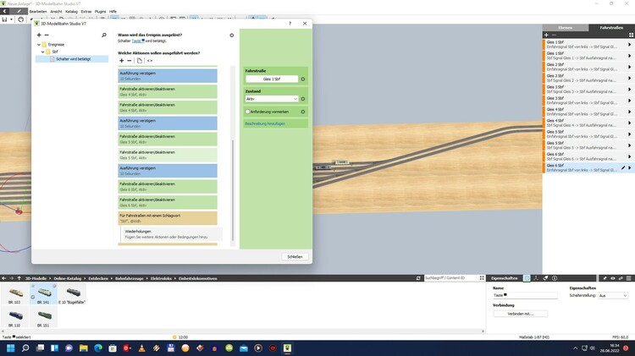Delete action with minus icon under Aktionen
The image size is (635, 356).
click(130, 61)
